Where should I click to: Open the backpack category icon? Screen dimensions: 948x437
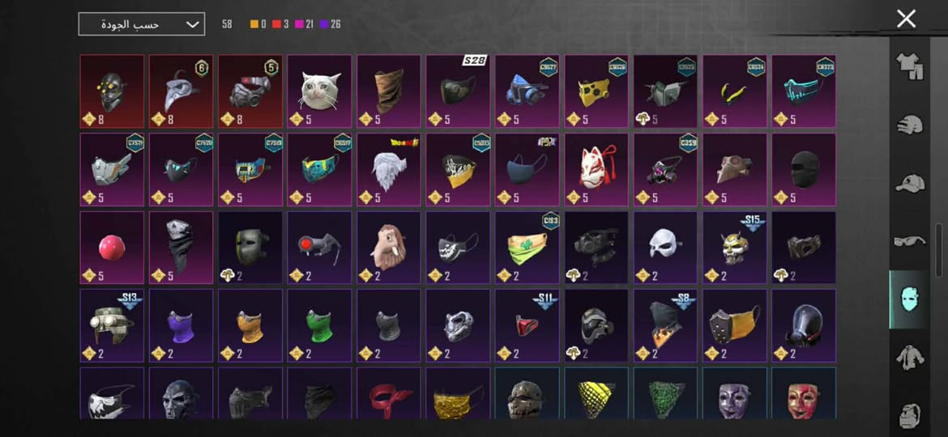tap(909, 415)
